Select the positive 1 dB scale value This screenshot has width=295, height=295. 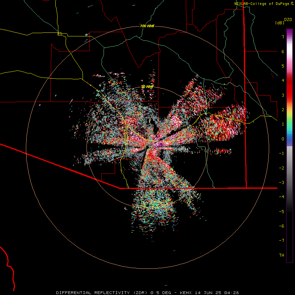[x=283, y=124]
